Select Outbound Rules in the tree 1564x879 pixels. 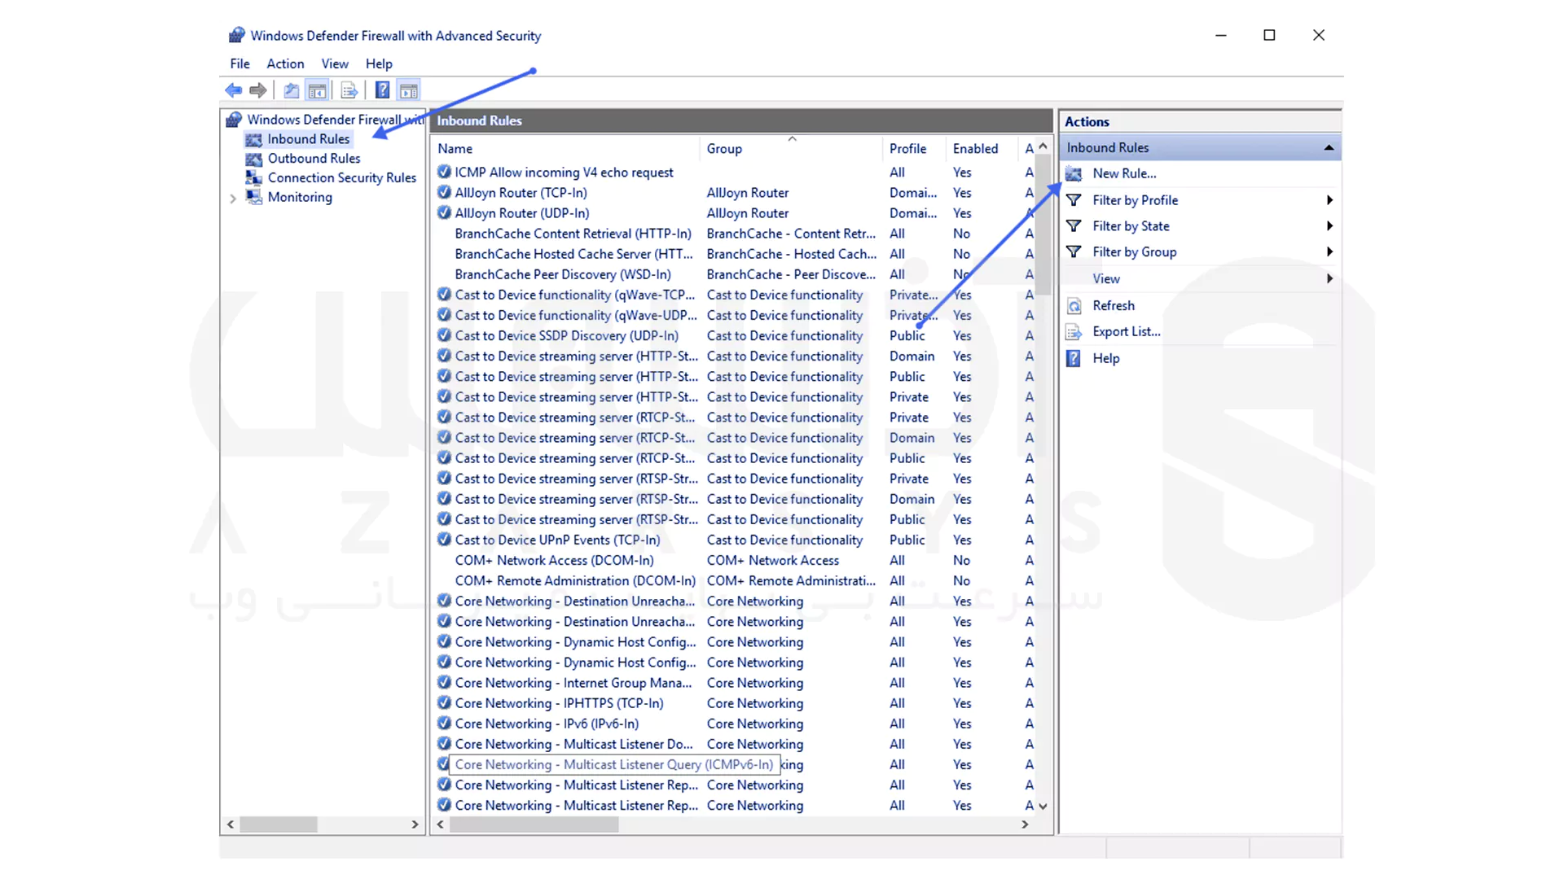[314, 159]
